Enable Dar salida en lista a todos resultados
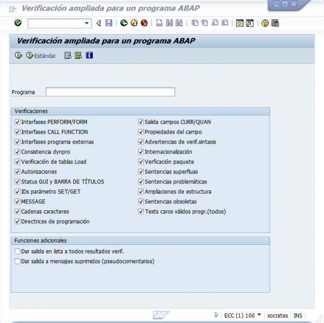This screenshot has width=324, height=323. 17,251
